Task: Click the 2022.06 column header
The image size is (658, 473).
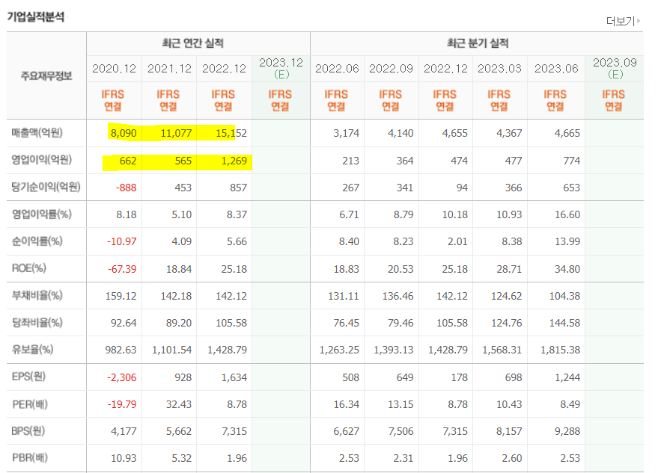Action: pyautogui.click(x=337, y=69)
